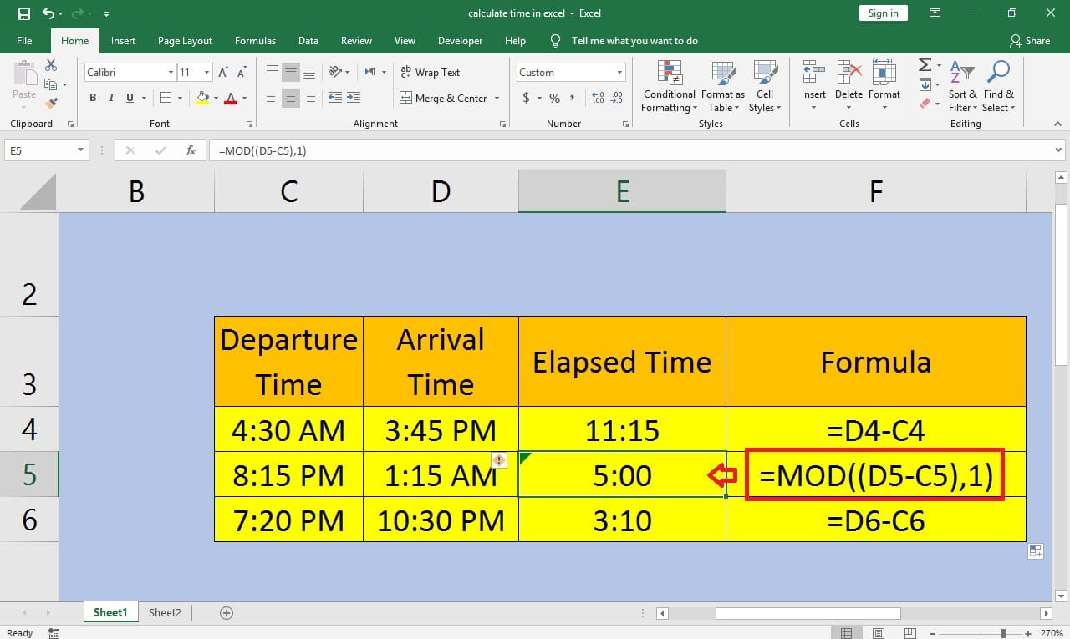Expand the Fill Color dropdown arrow
1070x639 pixels.
pyautogui.click(x=217, y=98)
